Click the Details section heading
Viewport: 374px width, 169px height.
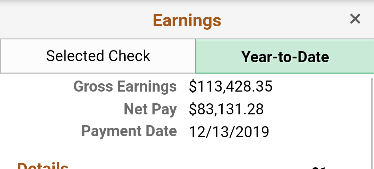click(43, 166)
